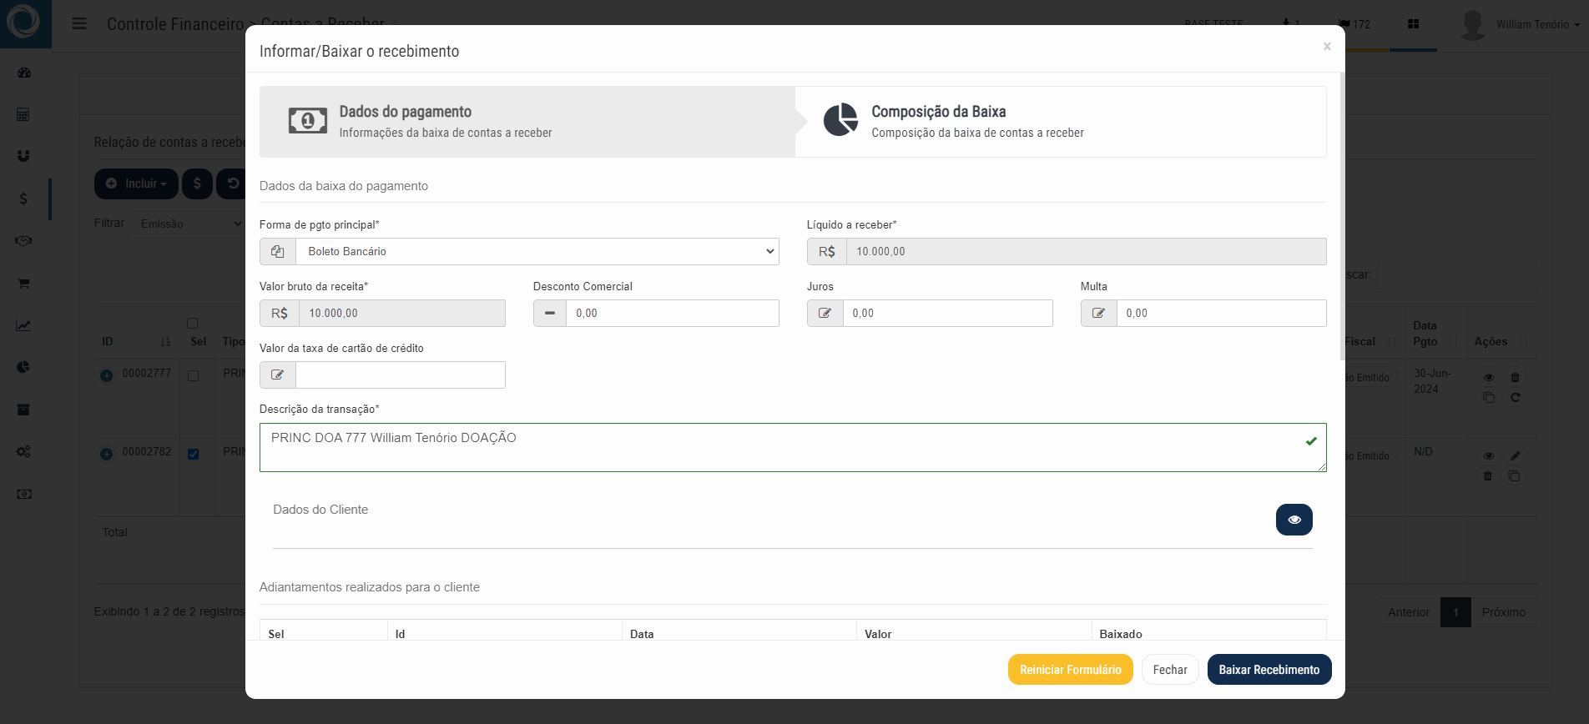Click the Descrição da transação text area
Screen dimensions: 1589x724
pos(793,448)
